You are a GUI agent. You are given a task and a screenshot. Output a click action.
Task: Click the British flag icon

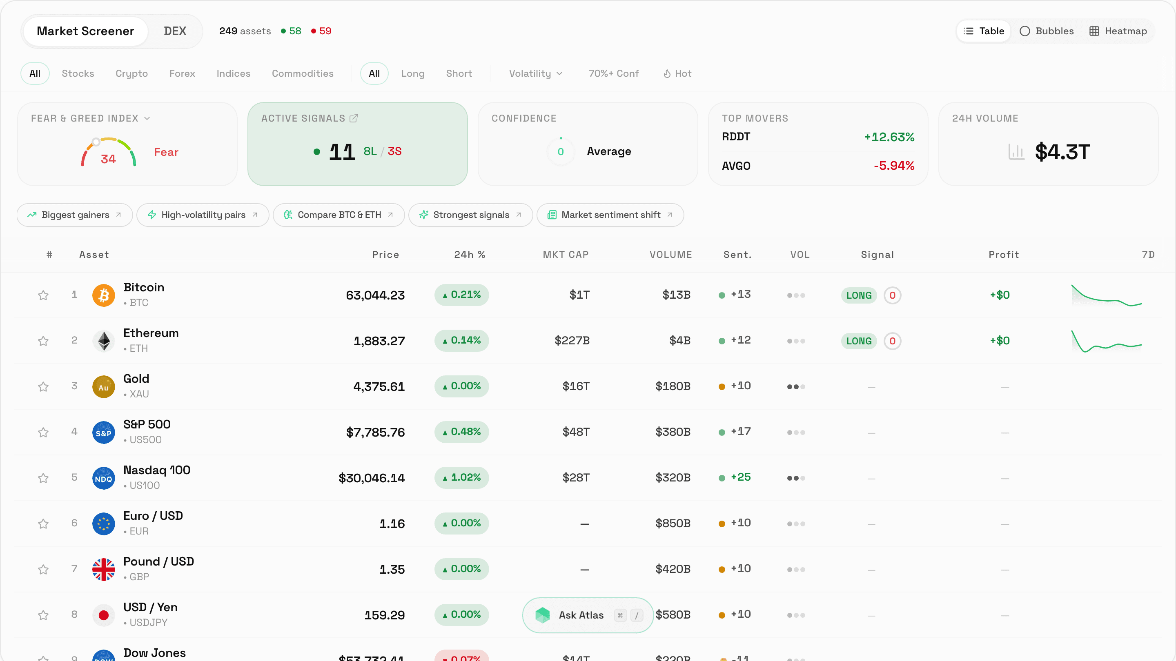(104, 569)
